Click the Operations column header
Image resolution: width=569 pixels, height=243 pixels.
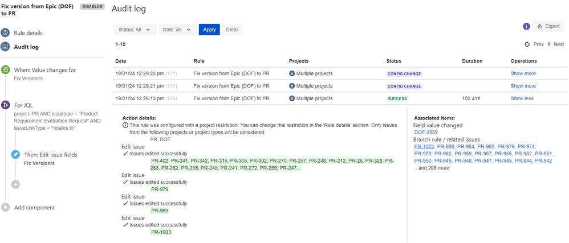tap(523, 61)
